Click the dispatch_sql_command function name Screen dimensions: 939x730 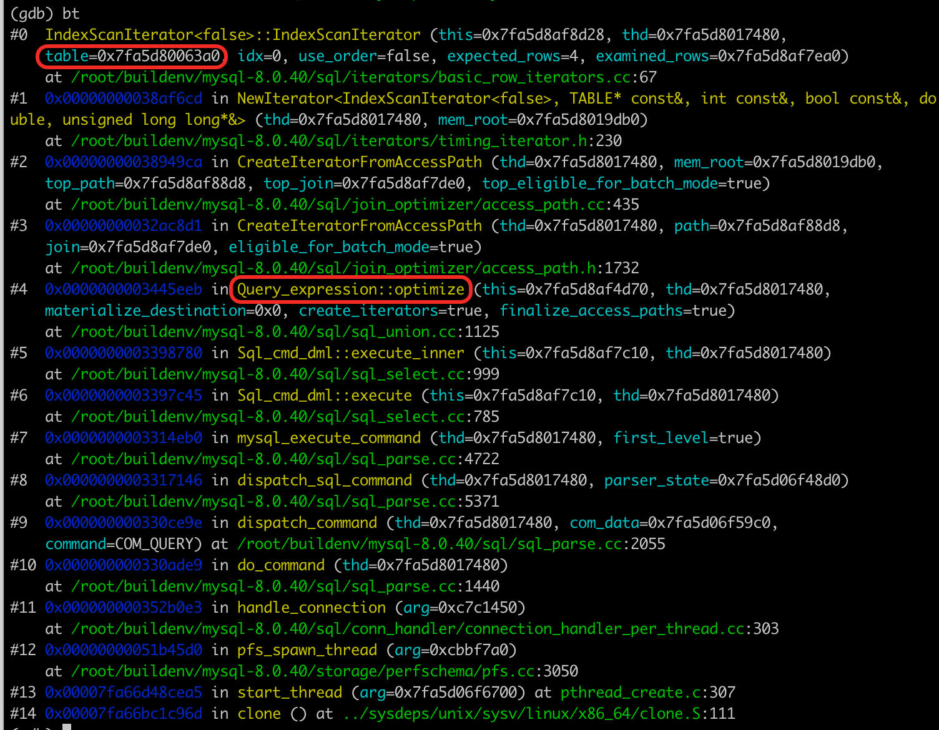324,480
